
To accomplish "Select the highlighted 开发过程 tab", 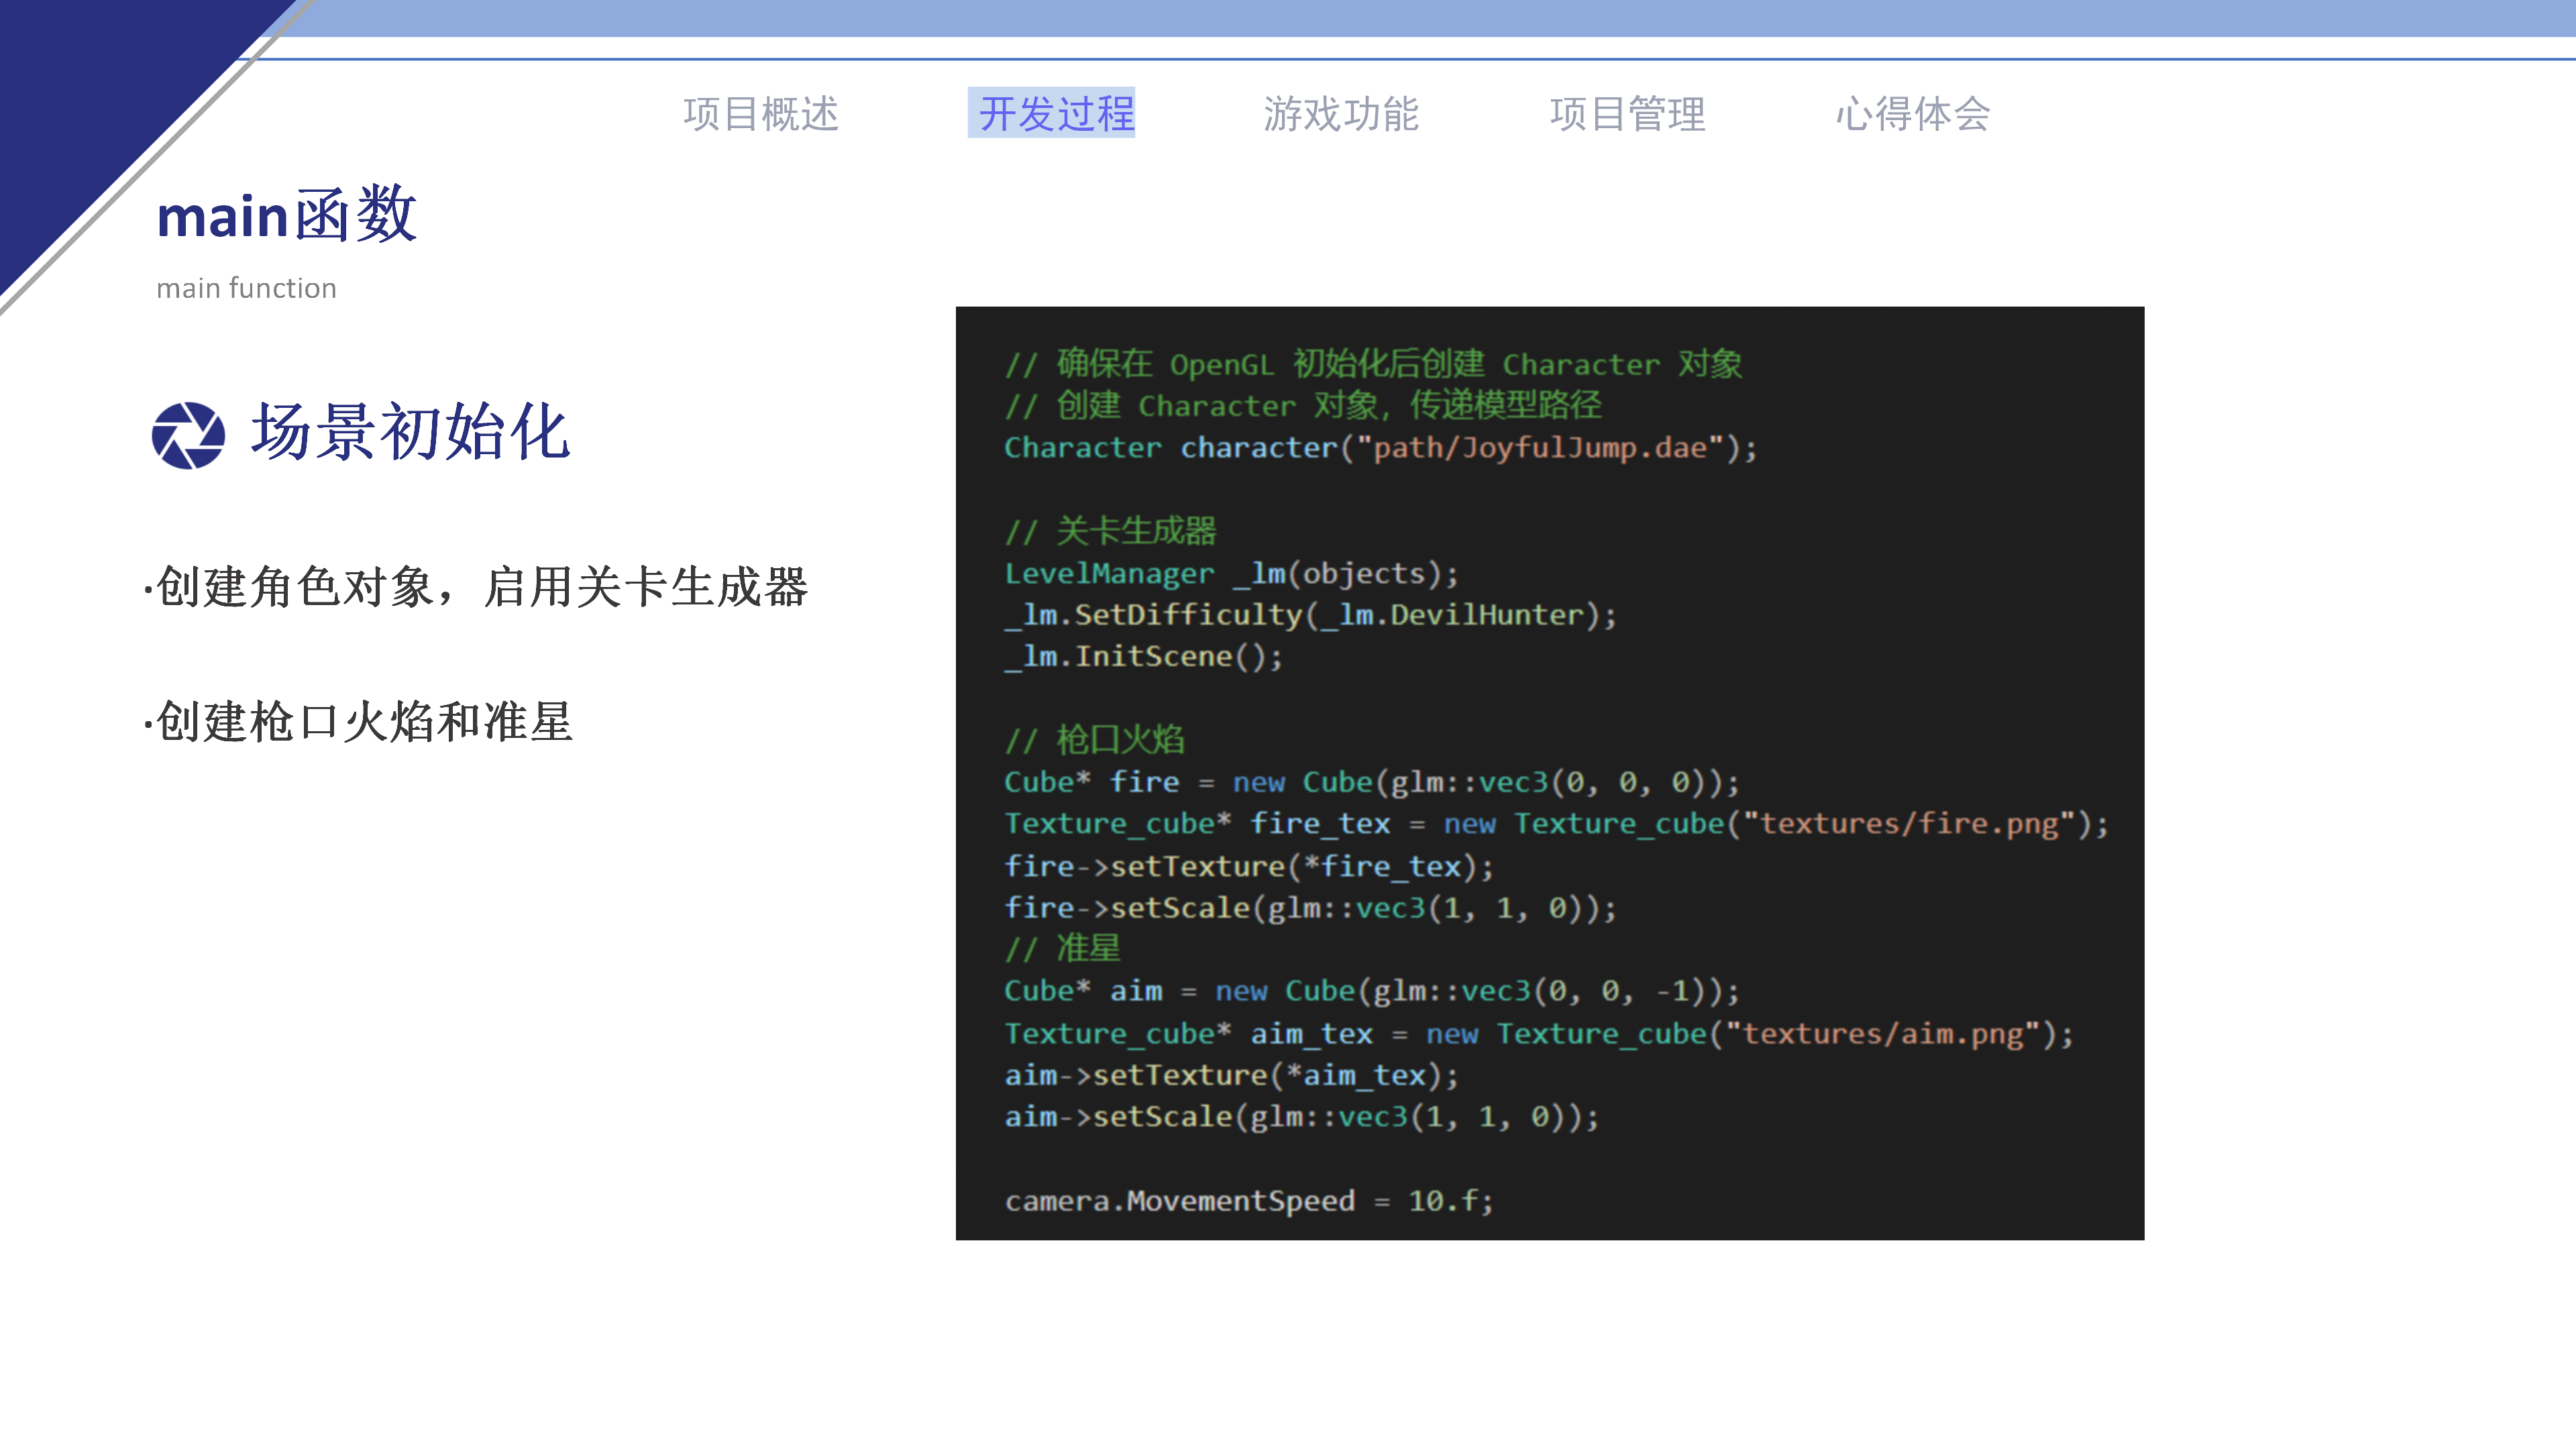I will point(1053,113).
